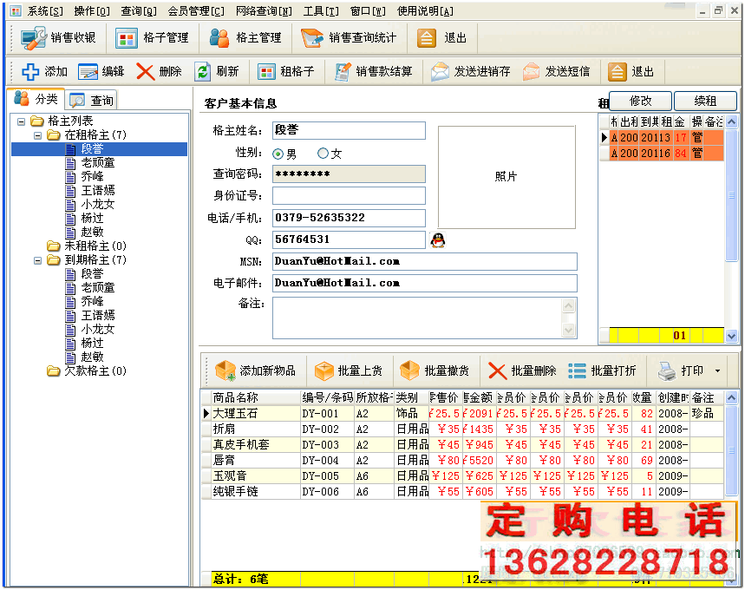Image resolution: width=745 pixels, height=590 pixels.
Task: Click the 删除 delete icon
Action: click(145, 72)
